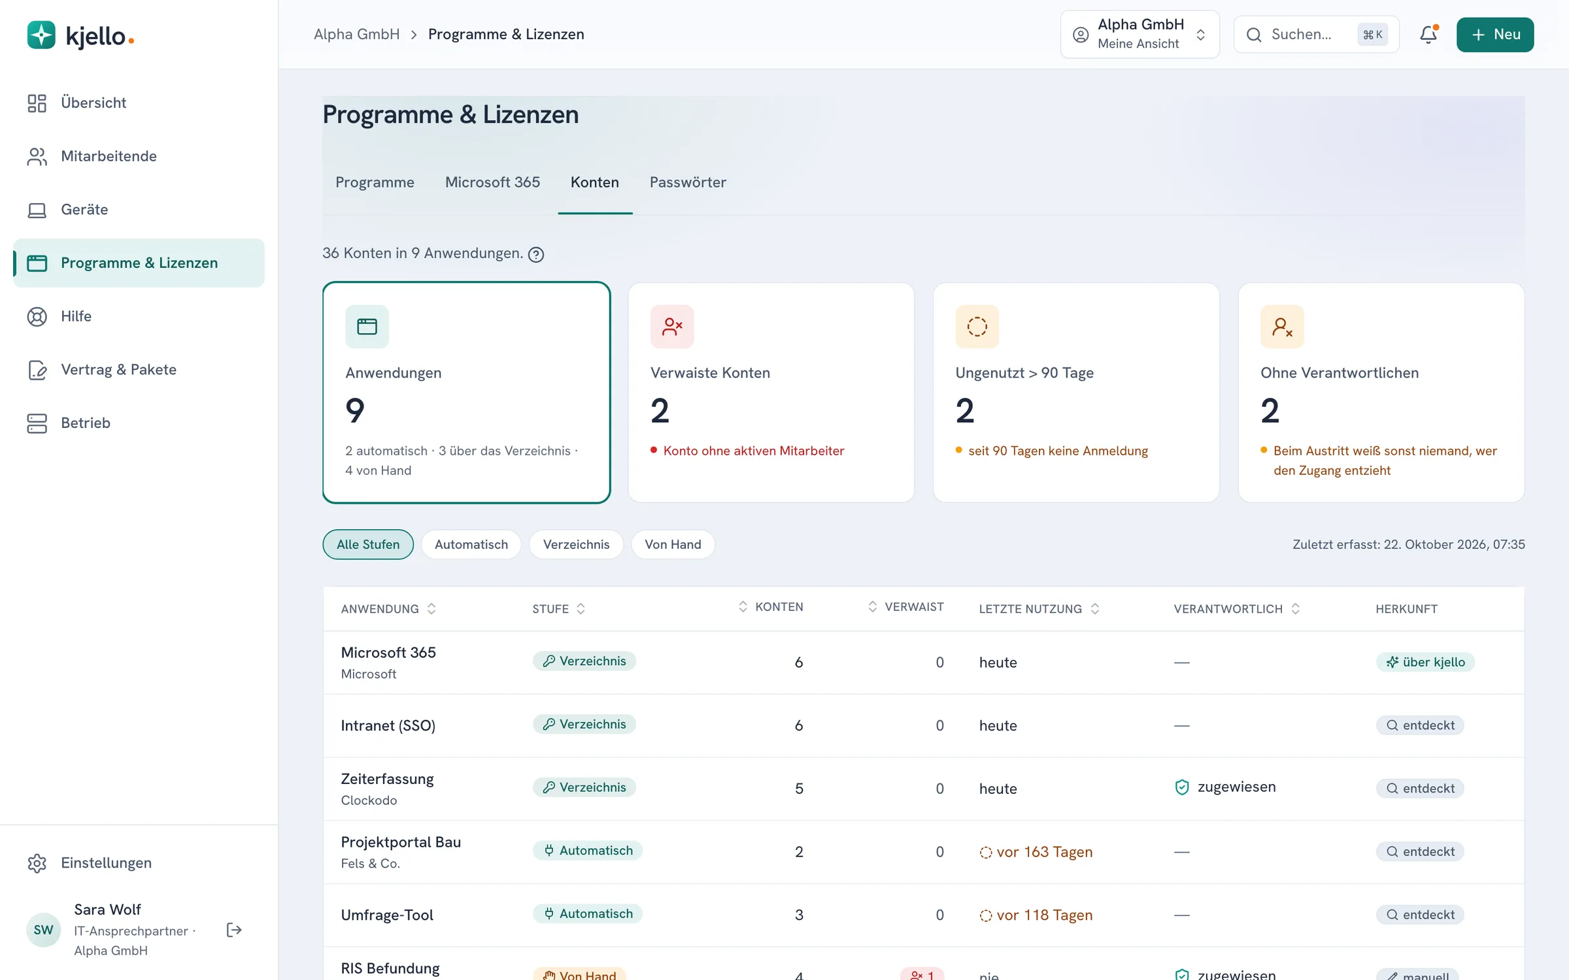Click the Anwendungen card window icon

click(367, 326)
